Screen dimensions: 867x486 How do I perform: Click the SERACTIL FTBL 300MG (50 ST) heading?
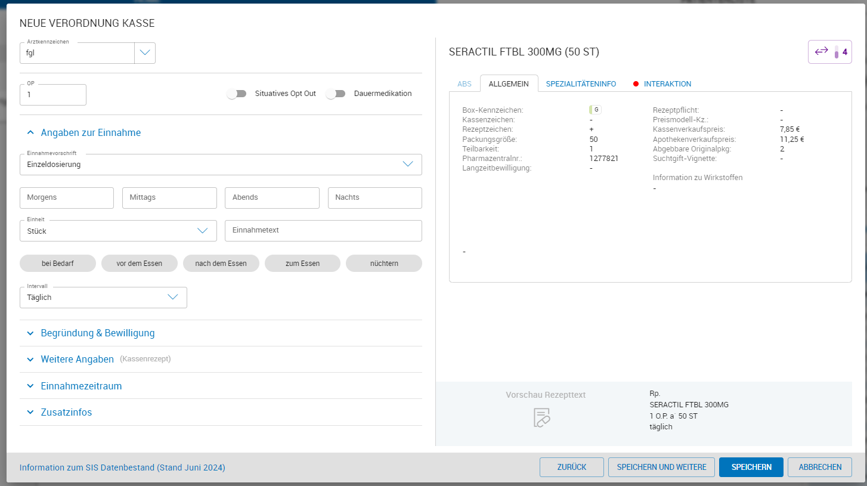(524, 52)
